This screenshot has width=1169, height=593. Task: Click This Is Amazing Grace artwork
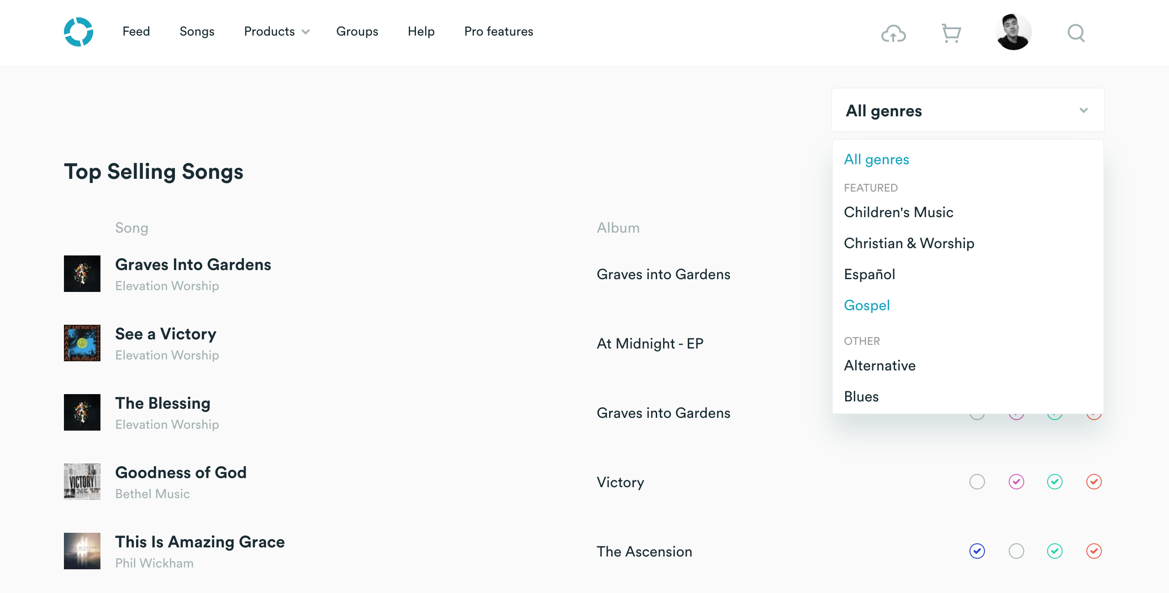pos(82,551)
